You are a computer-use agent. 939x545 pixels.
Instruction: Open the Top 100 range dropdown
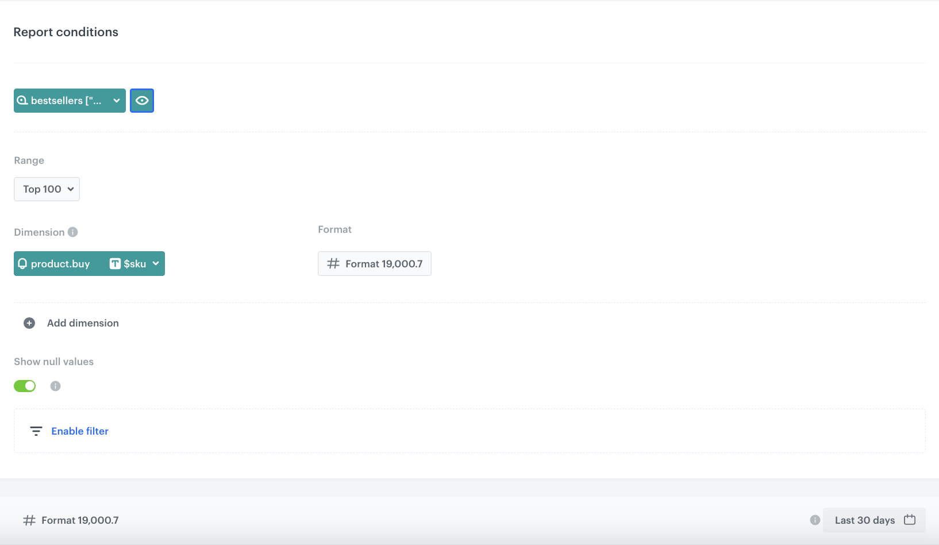47,189
